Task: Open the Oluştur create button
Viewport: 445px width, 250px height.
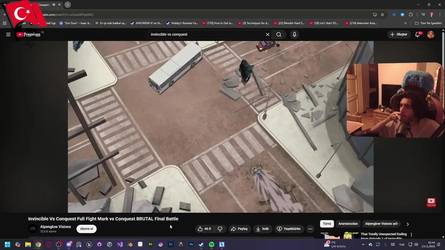Action: coord(398,34)
